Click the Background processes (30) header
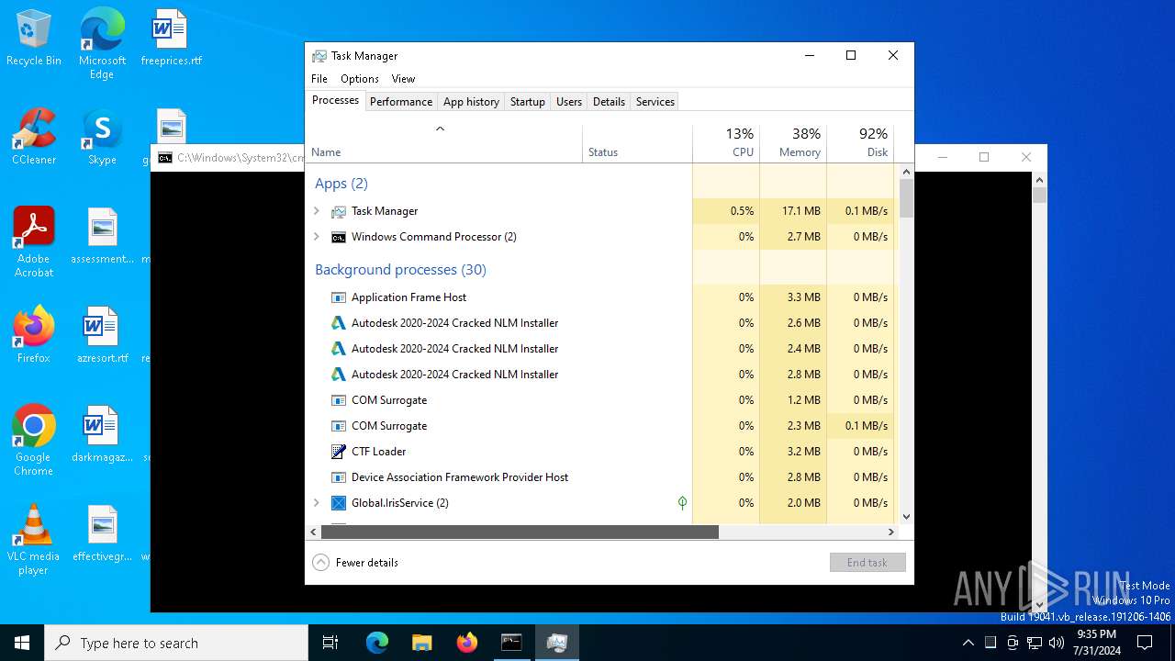 coord(400,270)
